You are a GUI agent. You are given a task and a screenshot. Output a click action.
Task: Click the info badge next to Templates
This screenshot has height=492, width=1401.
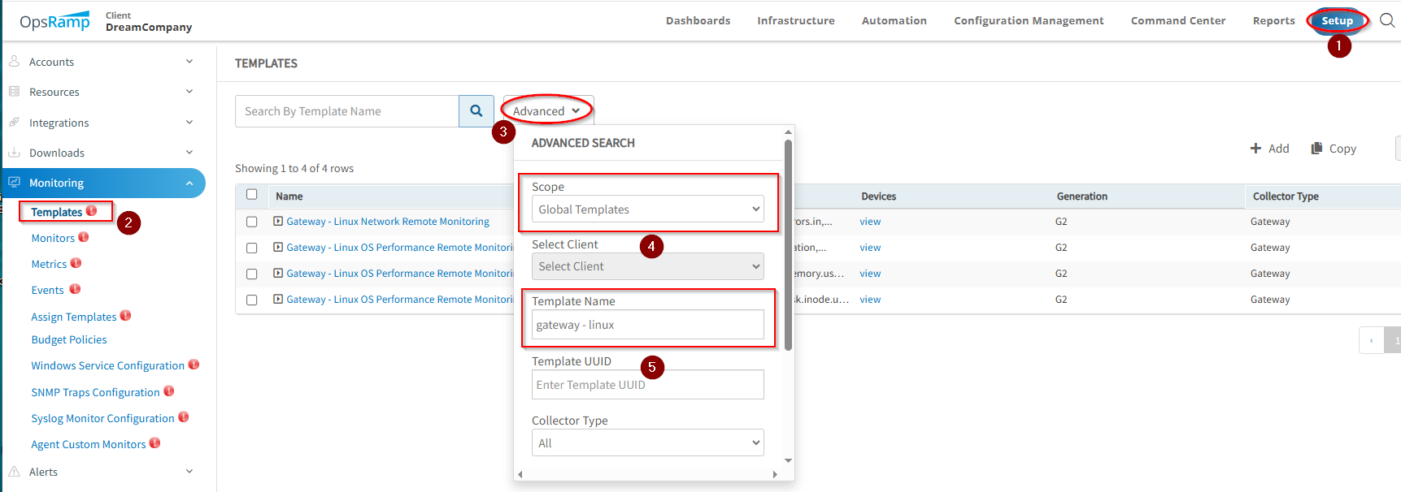pyautogui.click(x=91, y=210)
